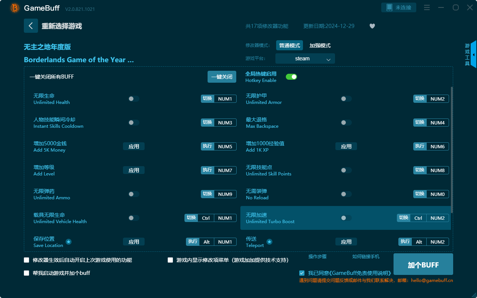
Task: Change NUM5 hotkey for Add 5K Money
Action: click(x=225, y=146)
